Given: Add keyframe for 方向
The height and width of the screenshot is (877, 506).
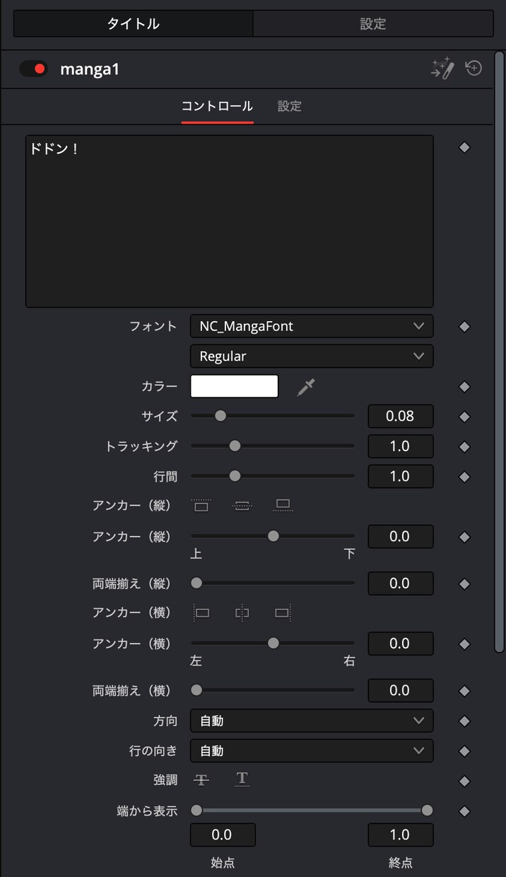Looking at the screenshot, I should click(464, 721).
